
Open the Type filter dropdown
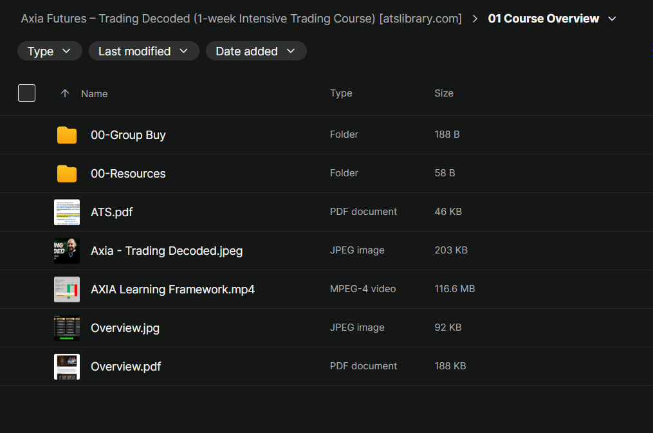tap(50, 51)
